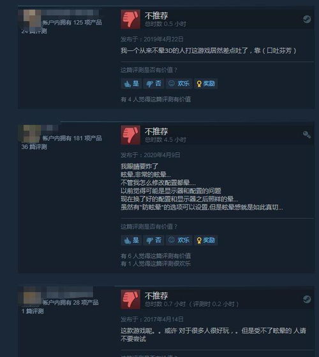The height and width of the screenshot is (357, 319).
Task: Open the 24 篇评测 link of first reviewer
Action: [34, 31]
